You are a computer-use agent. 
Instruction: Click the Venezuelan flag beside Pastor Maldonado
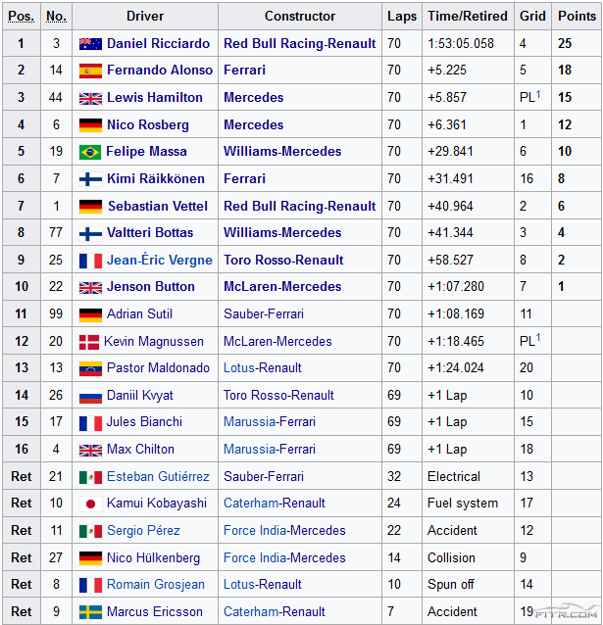[x=90, y=368]
